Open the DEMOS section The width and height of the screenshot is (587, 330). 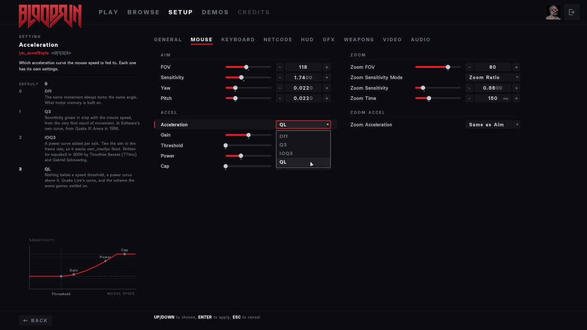215,12
